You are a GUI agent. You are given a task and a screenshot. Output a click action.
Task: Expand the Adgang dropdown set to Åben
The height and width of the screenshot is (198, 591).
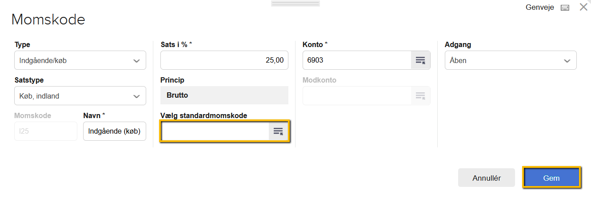click(x=510, y=60)
